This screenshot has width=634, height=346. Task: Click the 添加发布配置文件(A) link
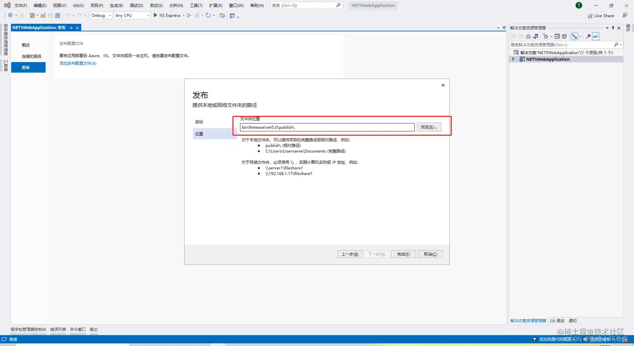[x=78, y=63]
